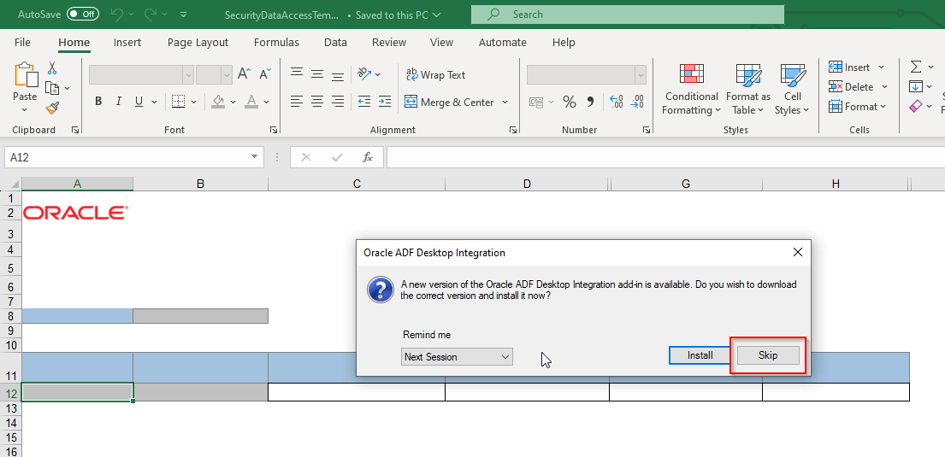Switch to the Review tab
The height and width of the screenshot is (457, 945).
click(x=389, y=42)
